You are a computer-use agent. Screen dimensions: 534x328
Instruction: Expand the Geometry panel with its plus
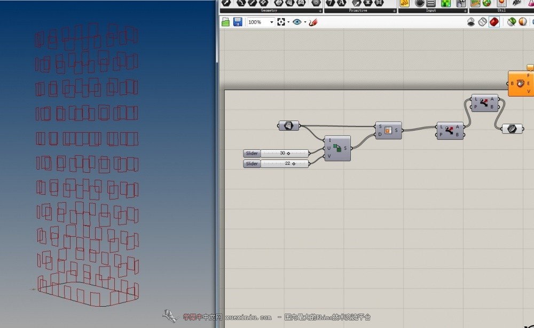tap(320, 11)
